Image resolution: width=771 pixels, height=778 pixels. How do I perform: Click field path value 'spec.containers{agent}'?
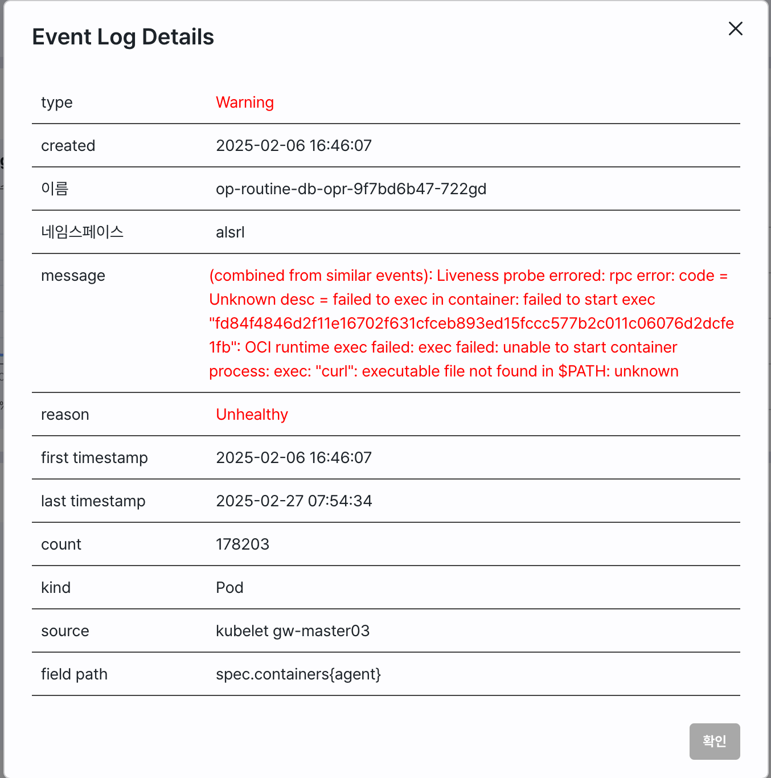click(298, 674)
